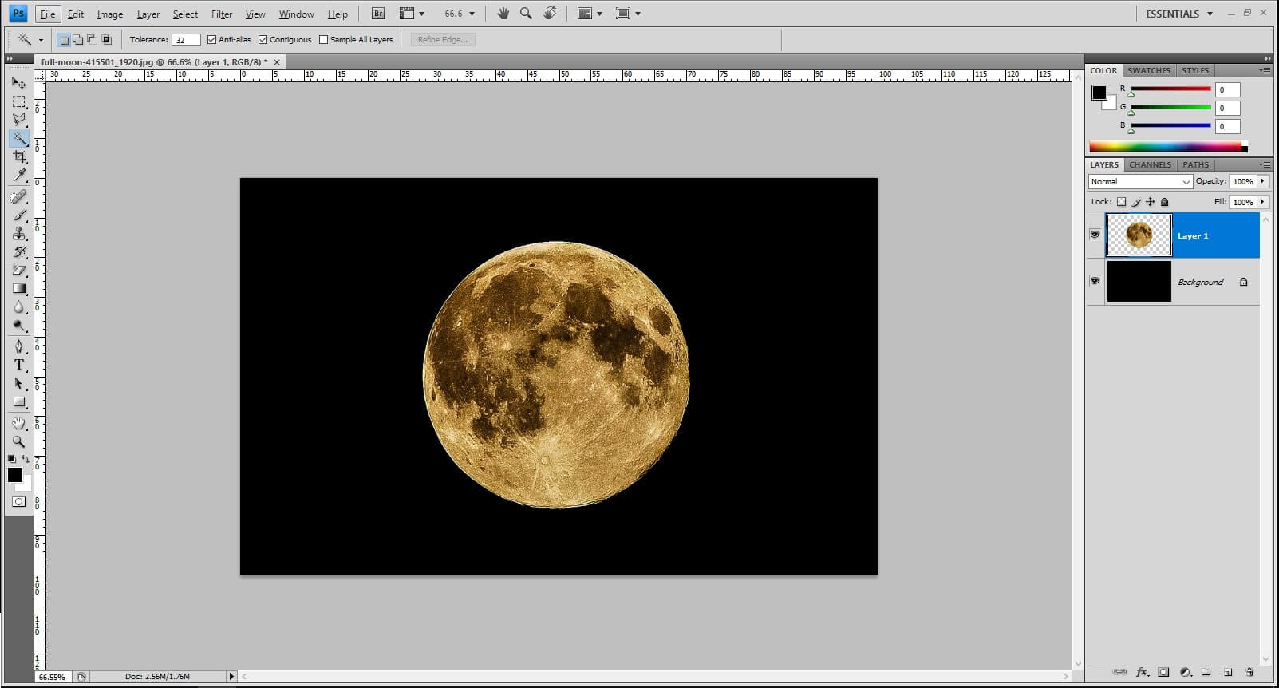Select the Rectangular Marquee tool

(19, 101)
